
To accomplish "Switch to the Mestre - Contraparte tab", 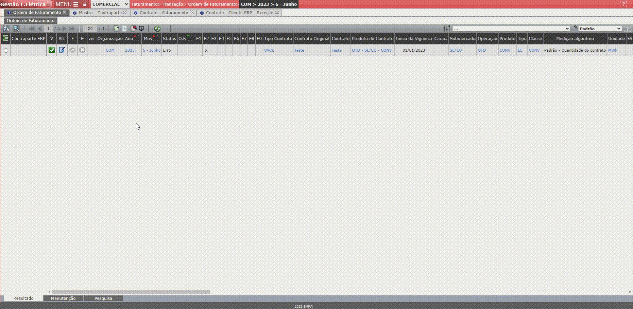I will (x=100, y=13).
